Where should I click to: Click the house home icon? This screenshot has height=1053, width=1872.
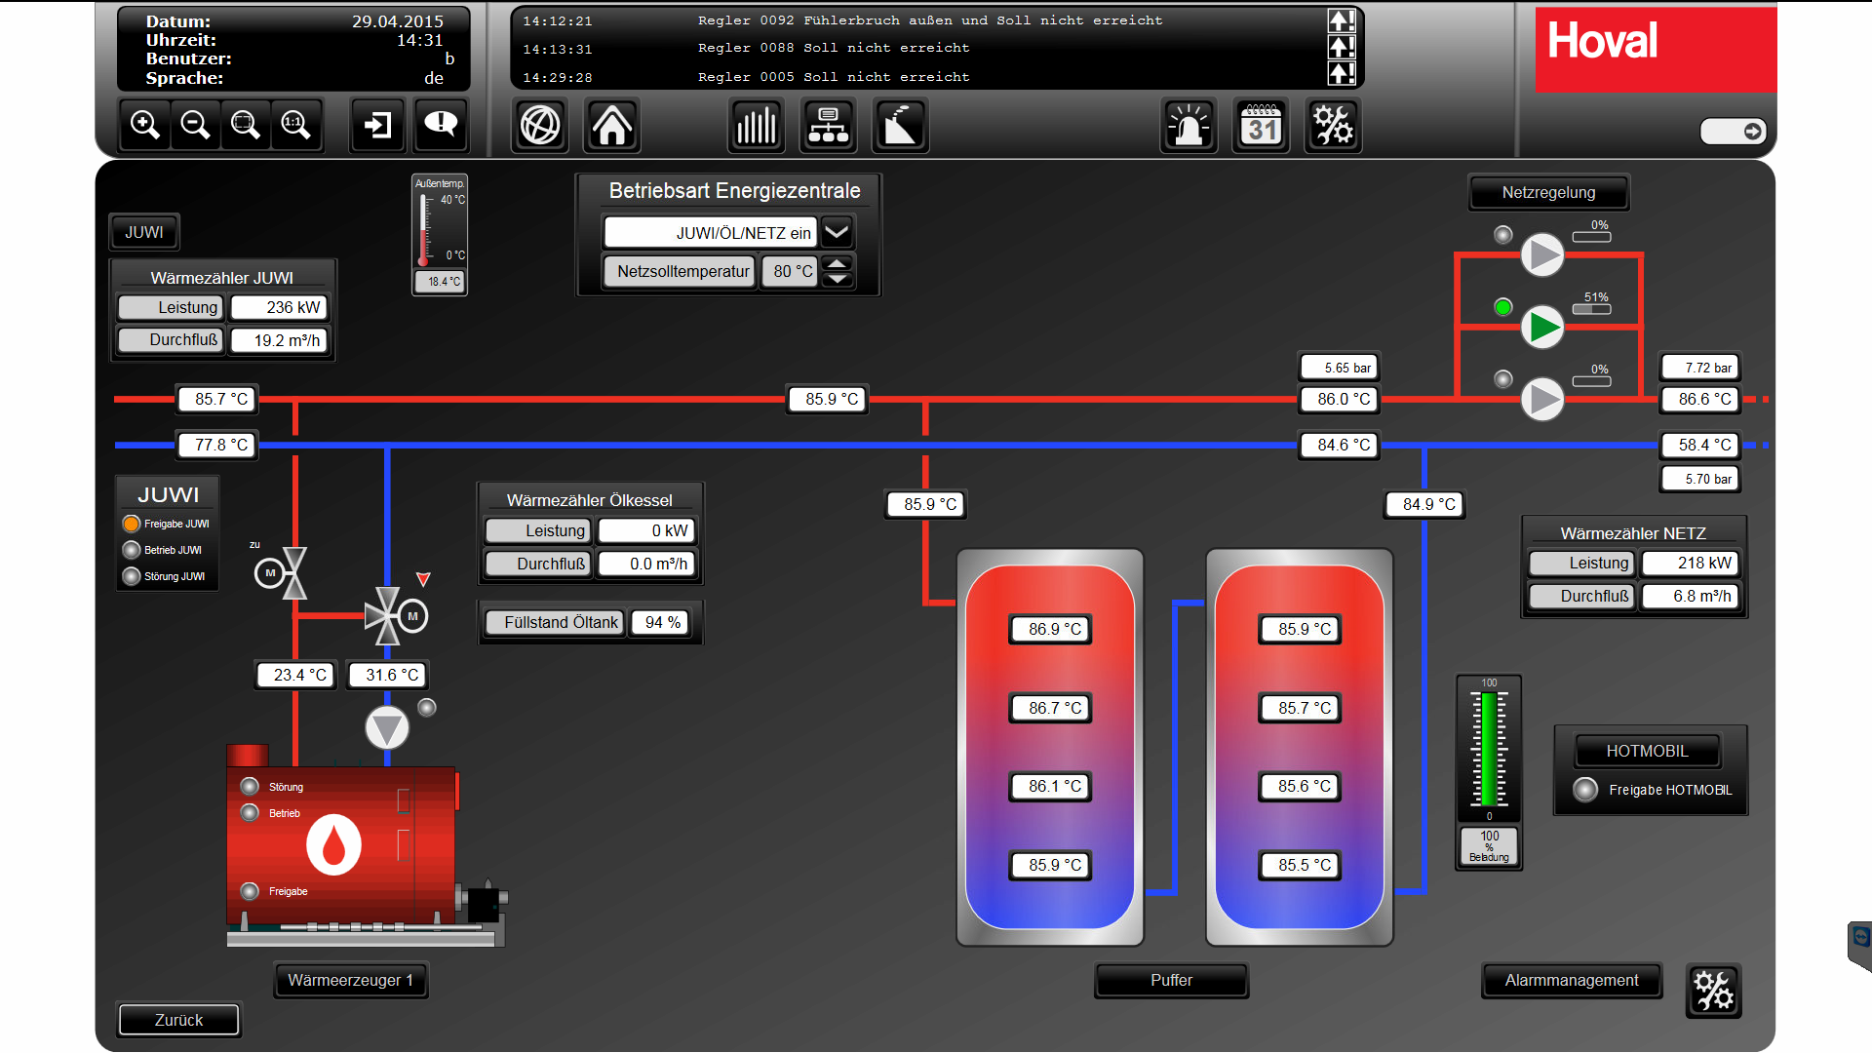(x=612, y=125)
